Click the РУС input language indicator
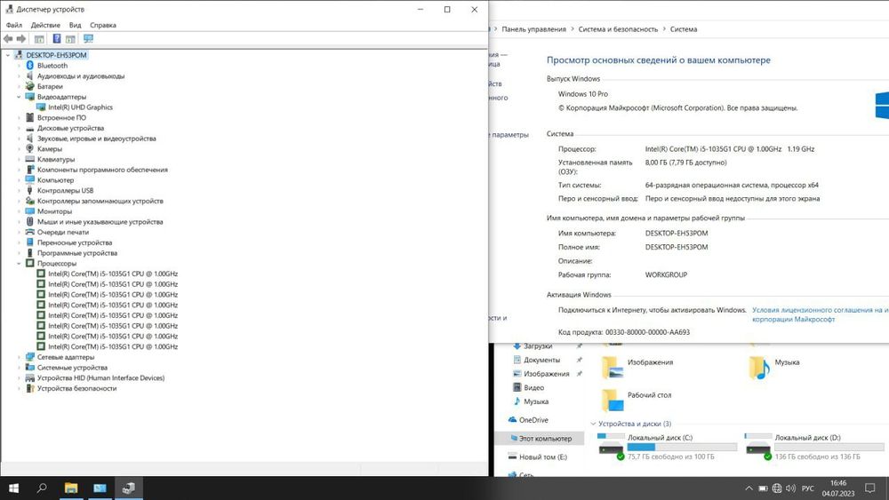This screenshot has width=889, height=500. [808, 488]
